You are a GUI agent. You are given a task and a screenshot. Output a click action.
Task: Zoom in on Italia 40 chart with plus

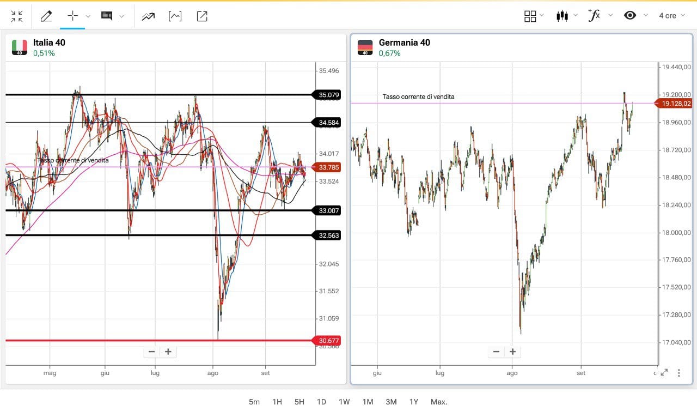168,352
